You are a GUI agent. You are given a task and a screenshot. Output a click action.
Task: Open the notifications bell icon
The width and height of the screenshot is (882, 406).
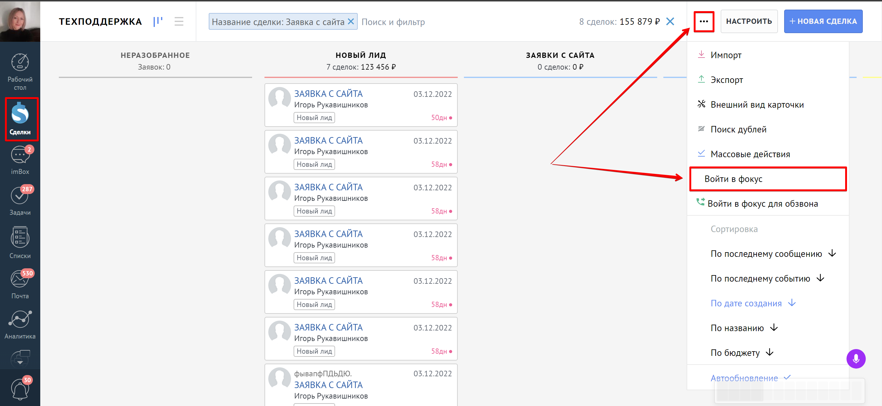tap(20, 389)
